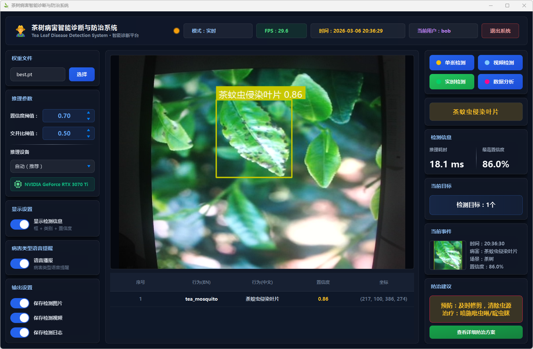Open the inference device dropdown

point(52,166)
